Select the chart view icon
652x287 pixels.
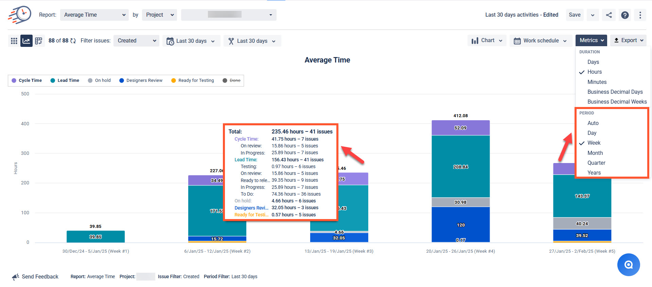(x=26, y=41)
